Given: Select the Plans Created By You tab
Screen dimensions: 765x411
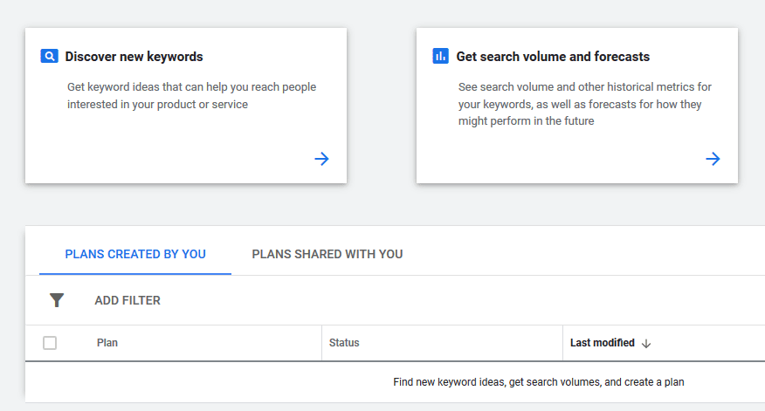Looking at the screenshot, I should tap(135, 254).
